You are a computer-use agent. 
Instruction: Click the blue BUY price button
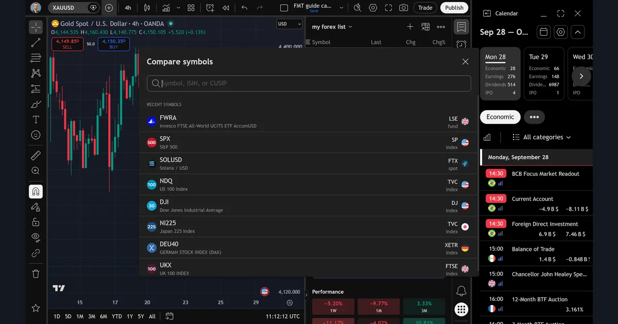(114, 44)
